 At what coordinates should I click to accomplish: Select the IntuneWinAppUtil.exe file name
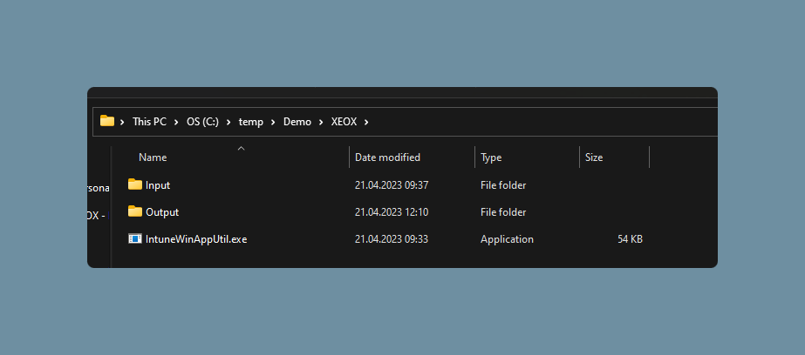point(196,239)
